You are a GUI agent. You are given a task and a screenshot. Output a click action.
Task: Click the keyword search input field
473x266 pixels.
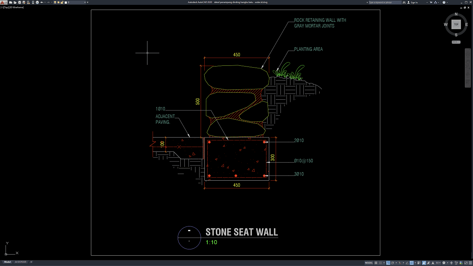[x=384, y=2]
